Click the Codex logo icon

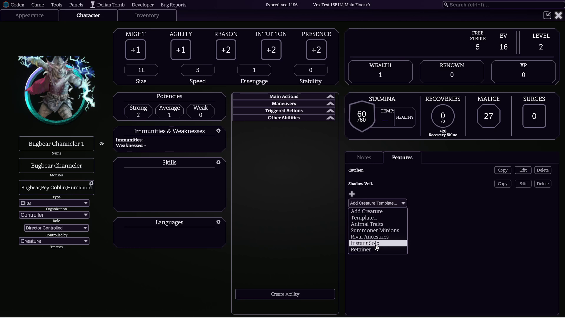coord(6,5)
